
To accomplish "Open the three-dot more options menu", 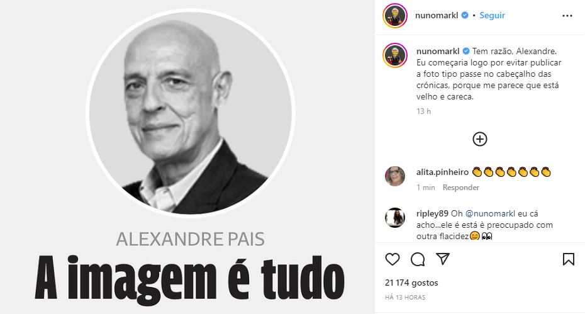I will pyautogui.click(x=567, y=16).
